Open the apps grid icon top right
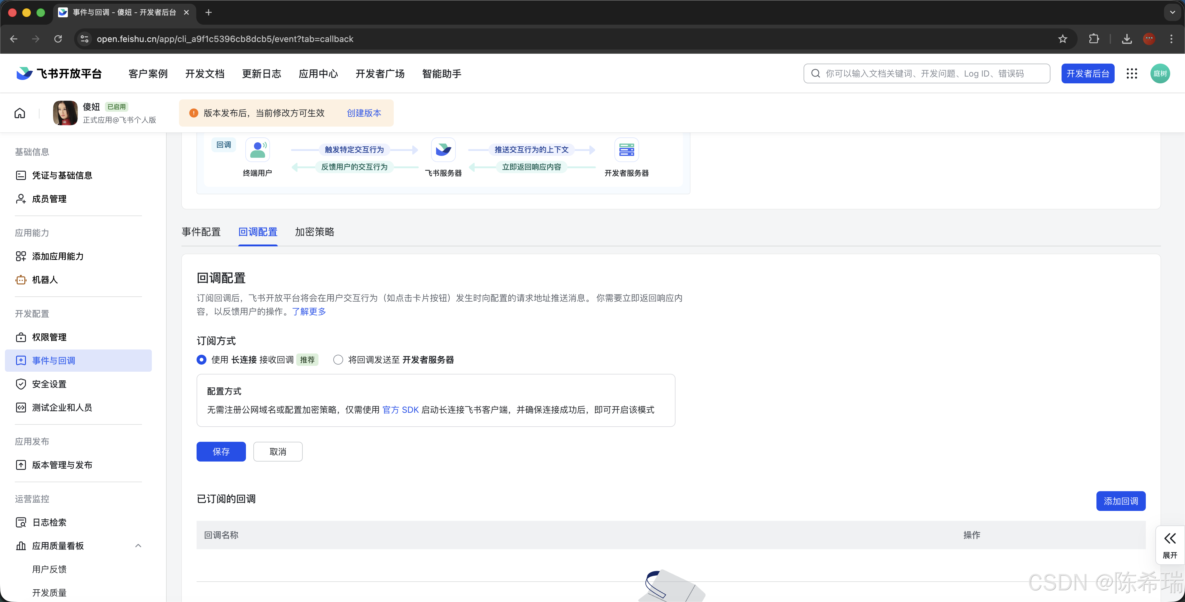The height and width of the screenshot is (602, 1185). [x=1132, y=73]
